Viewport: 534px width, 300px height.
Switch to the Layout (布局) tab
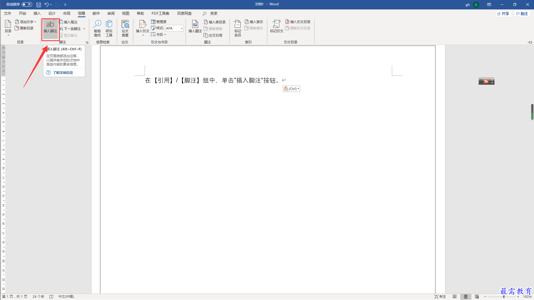[66, 13]
